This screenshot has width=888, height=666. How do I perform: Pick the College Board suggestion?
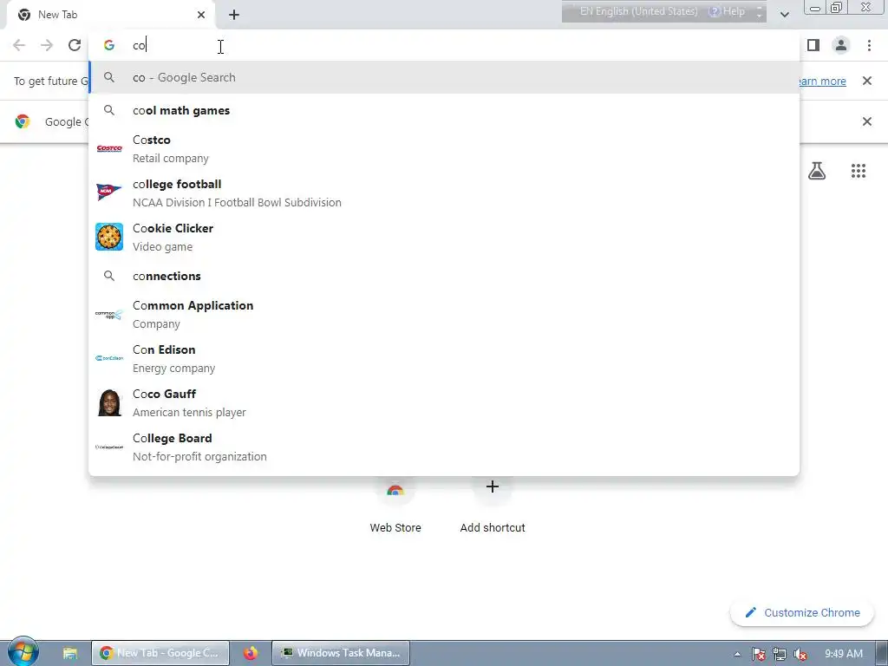coord(444,447)
